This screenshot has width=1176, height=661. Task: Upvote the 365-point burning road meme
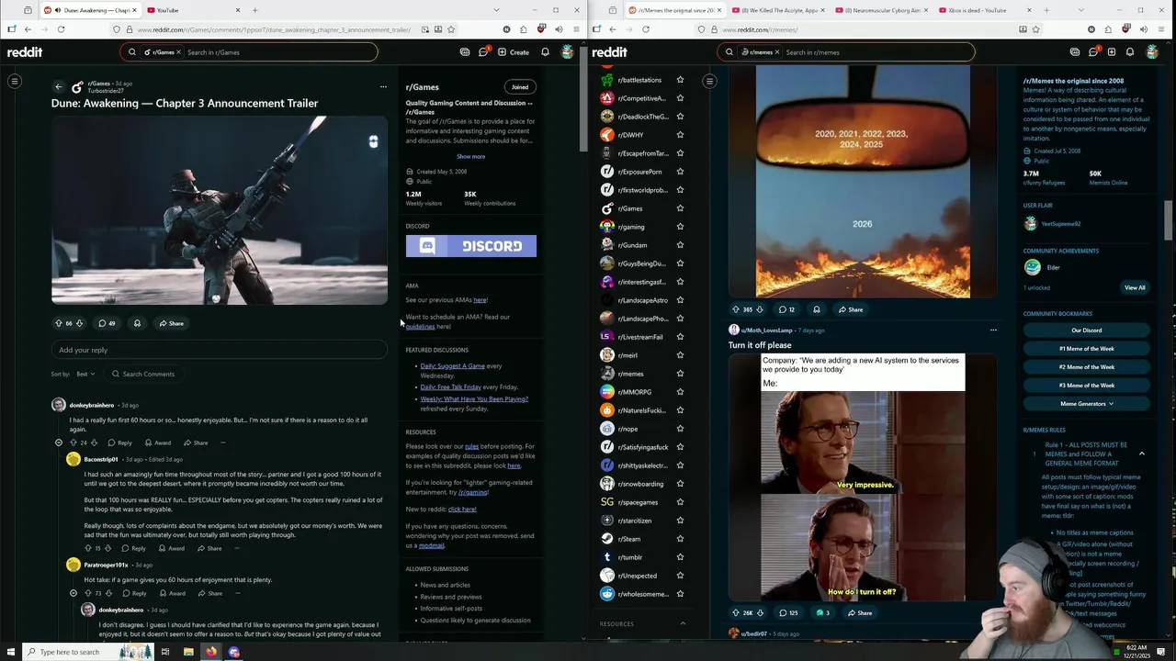(735, 309)
